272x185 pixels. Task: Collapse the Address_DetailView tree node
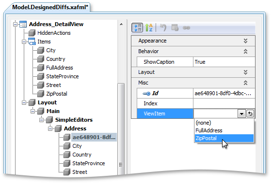click(x=15, y=24)
